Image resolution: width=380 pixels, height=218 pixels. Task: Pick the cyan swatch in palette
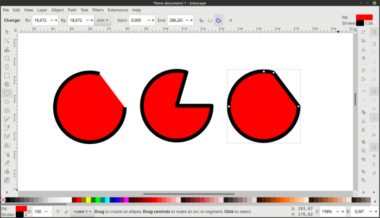[107, 200]
